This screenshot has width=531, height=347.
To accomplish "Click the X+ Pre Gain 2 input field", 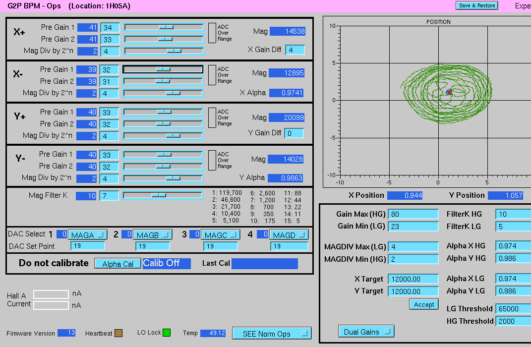I will [x=110, y=39].
